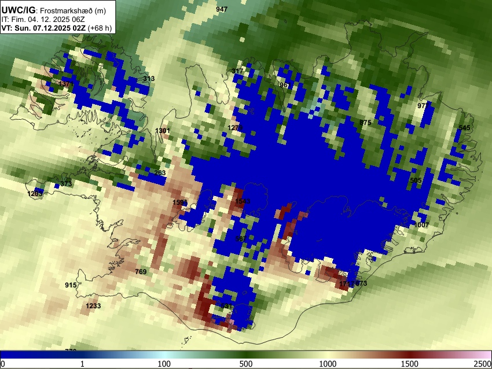Click the map value 915
Viewport: 492px width, 369px height.
point(71,285)
